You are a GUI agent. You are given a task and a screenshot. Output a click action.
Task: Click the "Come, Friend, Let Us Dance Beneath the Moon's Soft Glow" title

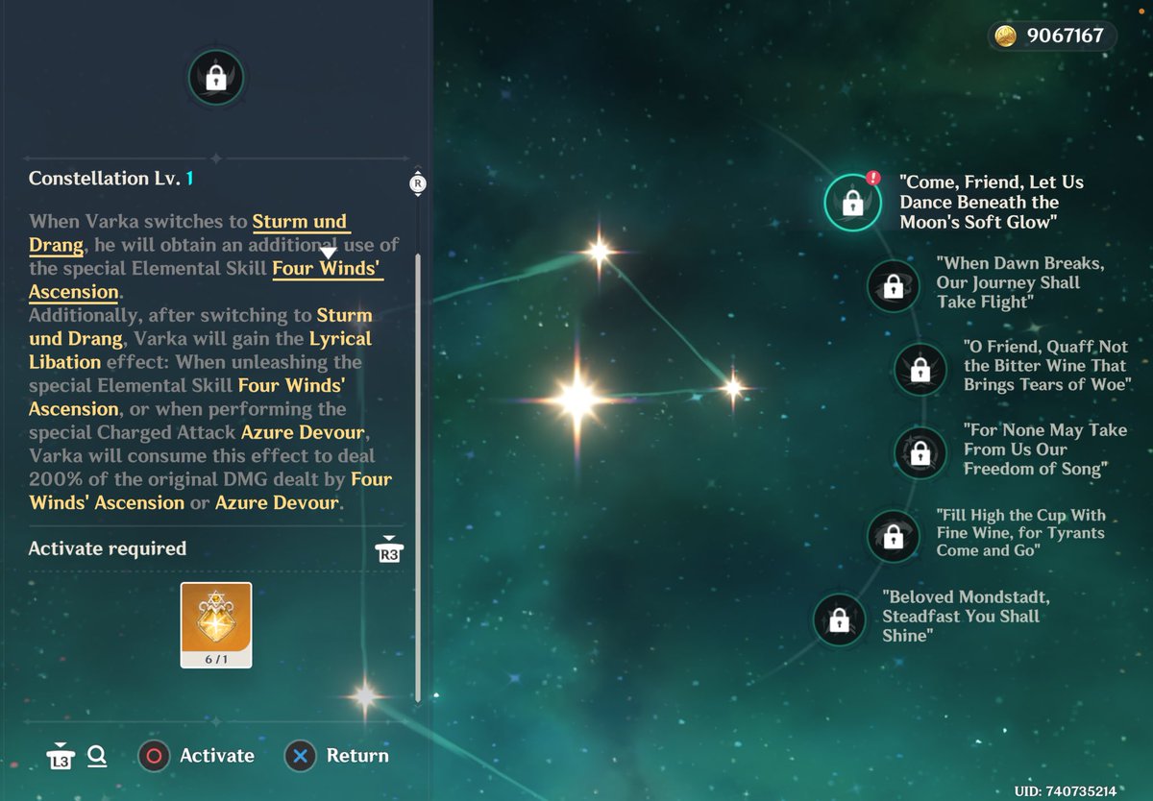click(x=992, y=203)
